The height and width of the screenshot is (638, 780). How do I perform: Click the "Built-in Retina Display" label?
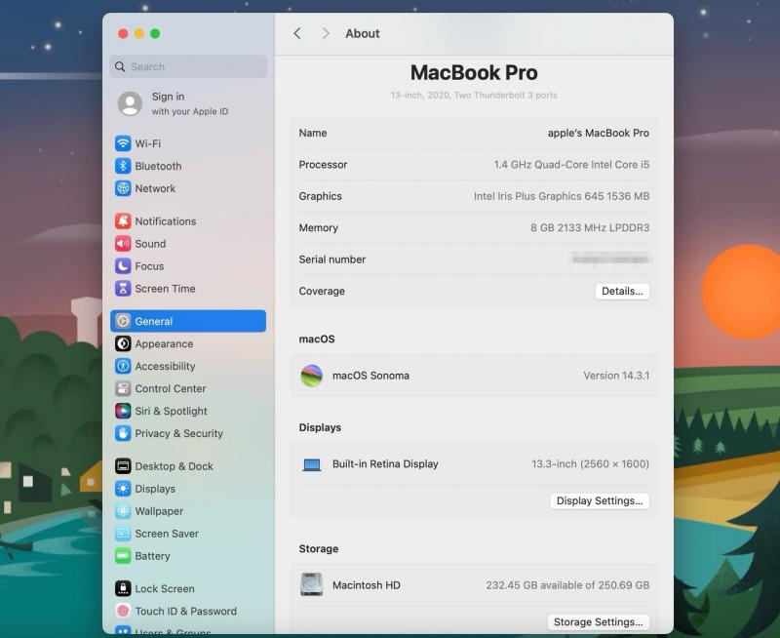[x=385, y=463]
